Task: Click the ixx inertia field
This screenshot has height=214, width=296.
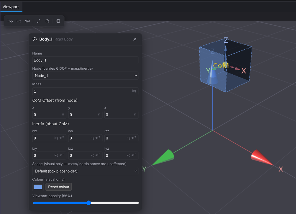Action: 49,138
